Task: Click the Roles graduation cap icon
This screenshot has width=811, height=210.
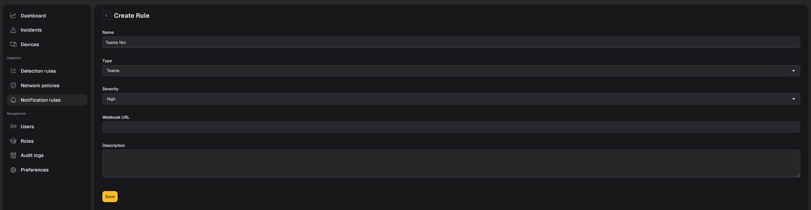Action: (x=13, y=141)
